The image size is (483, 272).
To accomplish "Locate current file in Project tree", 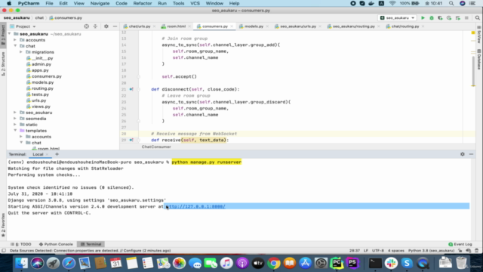I will [87, 26].
